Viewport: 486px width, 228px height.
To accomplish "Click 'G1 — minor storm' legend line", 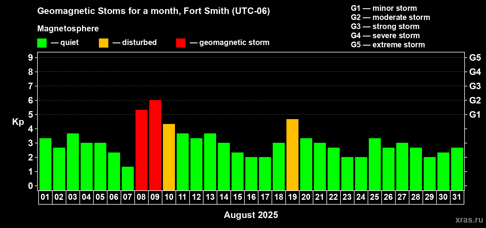I will pos(384,8).
